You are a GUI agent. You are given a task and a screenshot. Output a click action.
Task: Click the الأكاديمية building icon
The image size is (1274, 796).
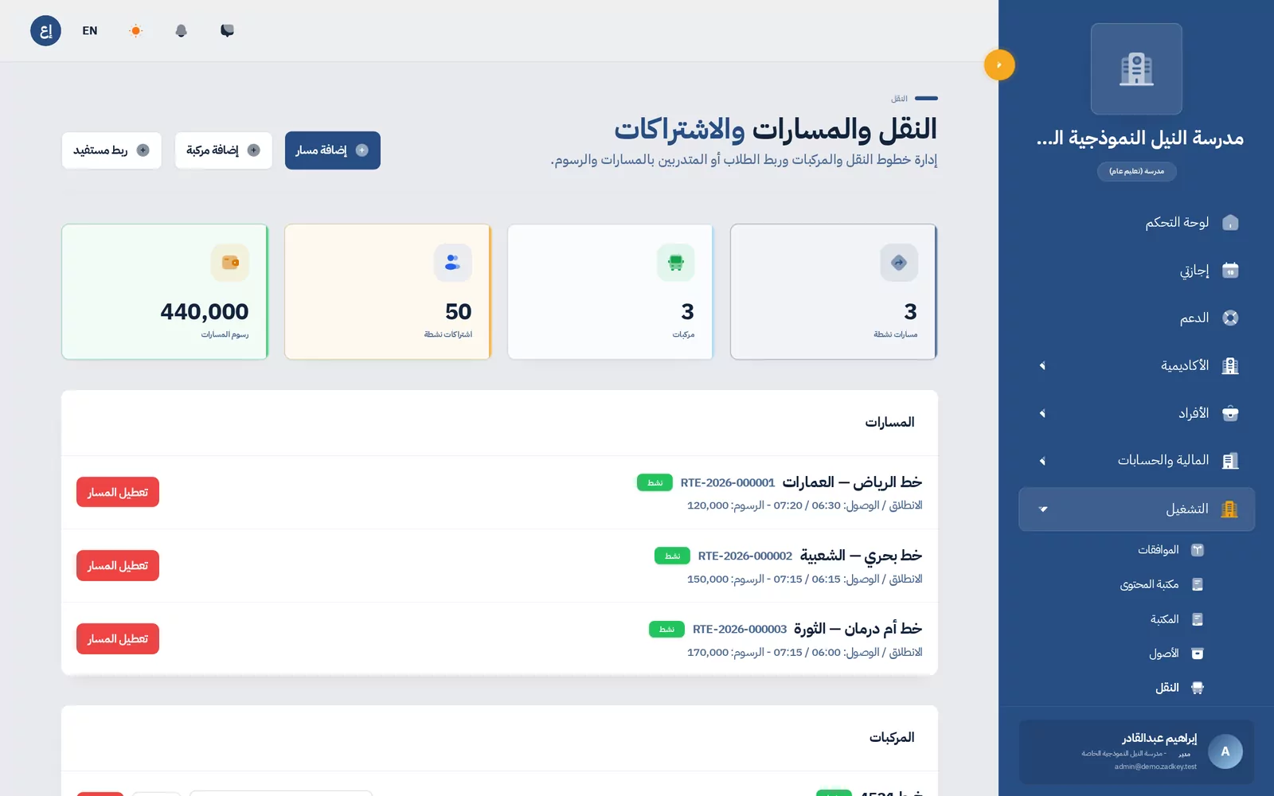(x=1230, y=365)
